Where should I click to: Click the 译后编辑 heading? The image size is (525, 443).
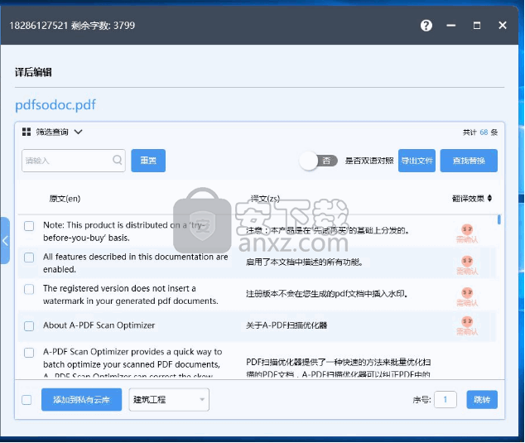33,72
